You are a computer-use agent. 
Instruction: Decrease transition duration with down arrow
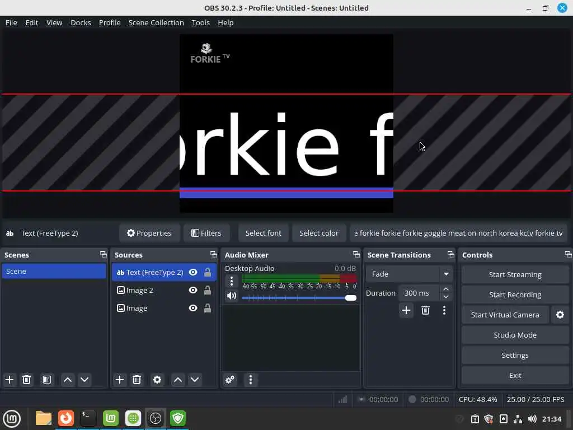[x=446, y=297]
